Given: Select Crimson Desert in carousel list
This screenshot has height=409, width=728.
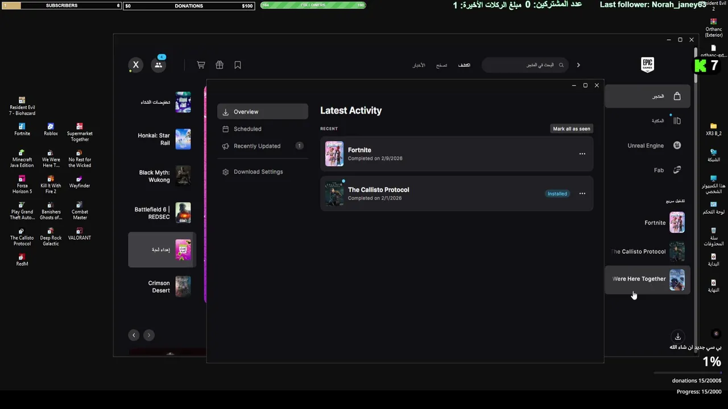Looking at the screenshot, I should [162, 287].
